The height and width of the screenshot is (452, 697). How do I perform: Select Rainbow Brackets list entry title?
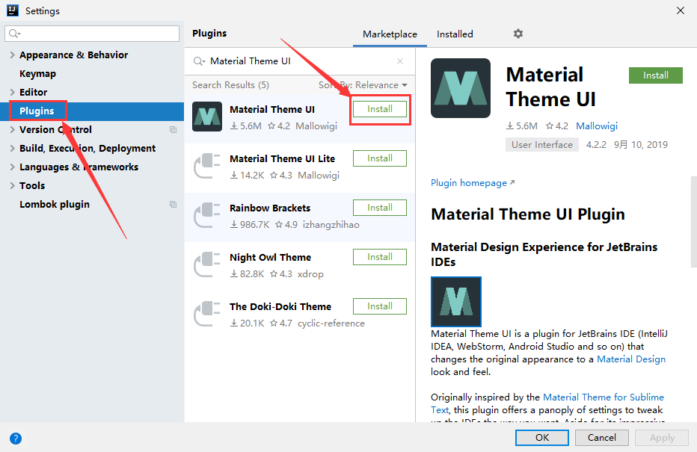(x=270, y=208)
